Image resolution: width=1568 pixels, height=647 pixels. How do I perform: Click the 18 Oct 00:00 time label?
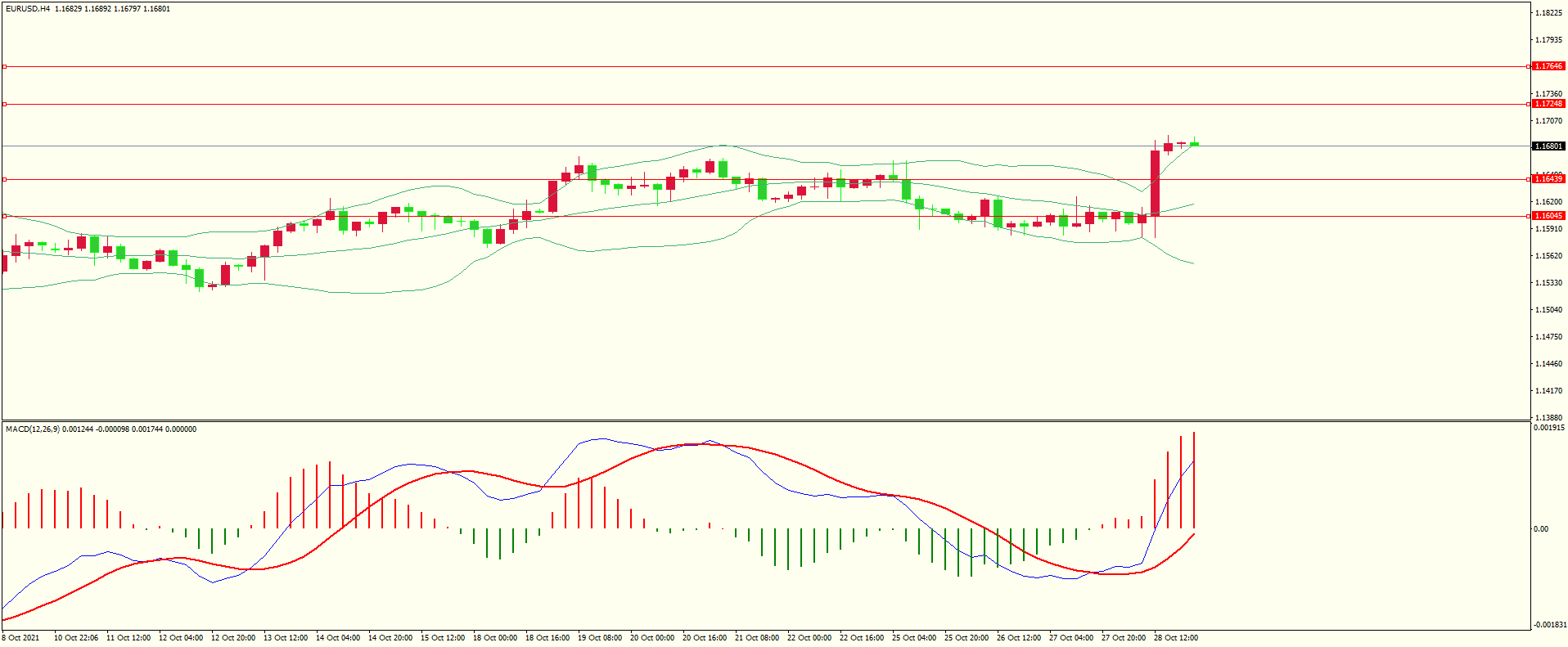click(495, 638)
